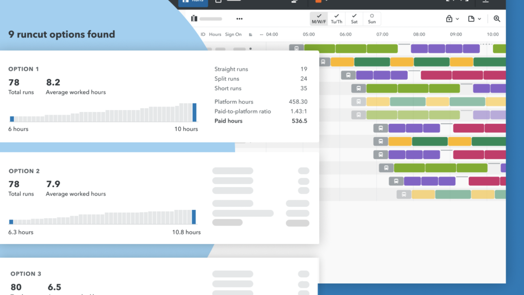Select the Hours column header

click(x=215, y=34)
